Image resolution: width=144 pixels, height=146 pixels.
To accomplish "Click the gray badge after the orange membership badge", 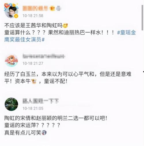I will click(x=58, y=8).
